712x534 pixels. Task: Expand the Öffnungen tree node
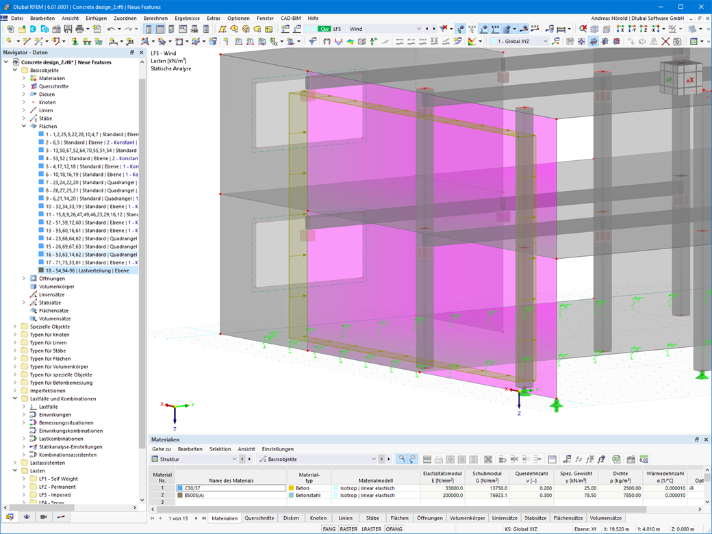pos(24,279)
